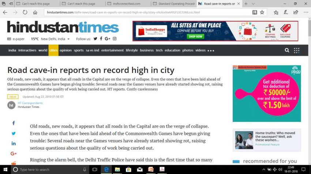Image resolution: width=311 pixels, height=174 pixels.
Task: Open the interactives section
Action: (27, 50)
